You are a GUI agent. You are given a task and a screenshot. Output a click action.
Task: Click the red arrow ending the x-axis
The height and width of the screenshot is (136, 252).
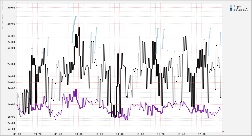[x=223, y=132]
